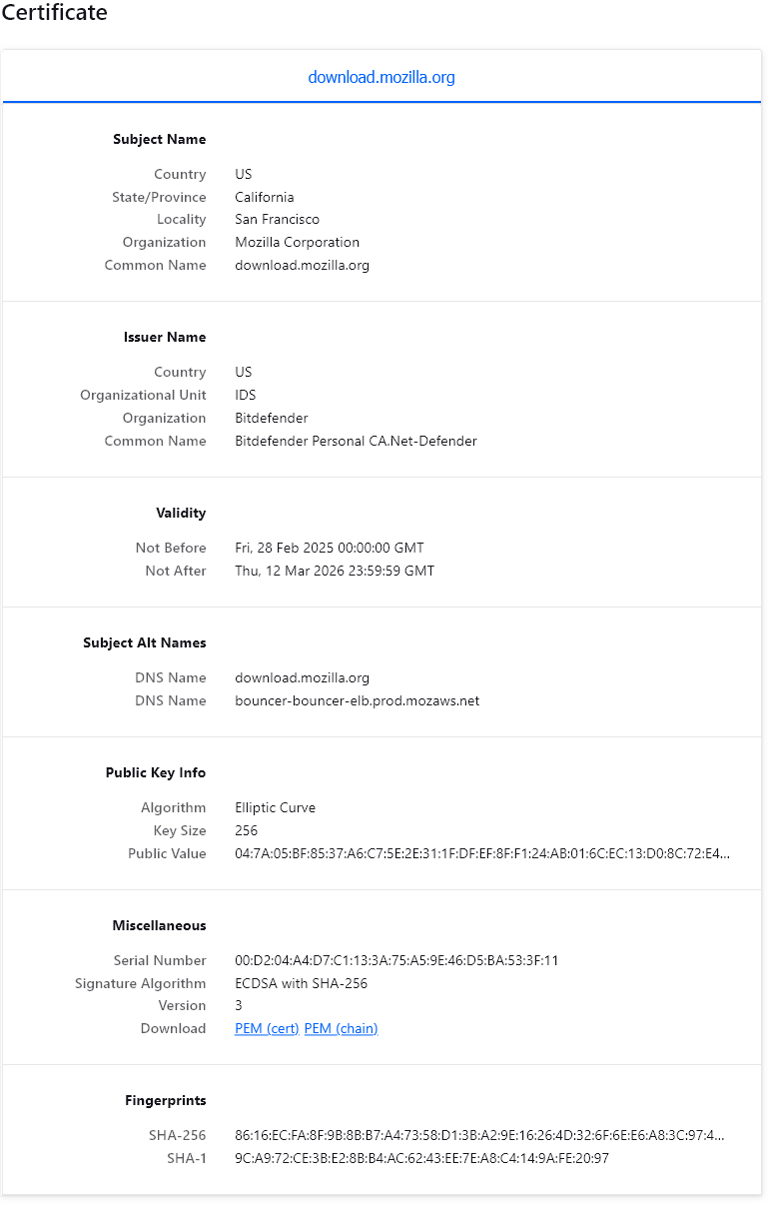Click the Serial Number hex value

(x=396, y=960)
